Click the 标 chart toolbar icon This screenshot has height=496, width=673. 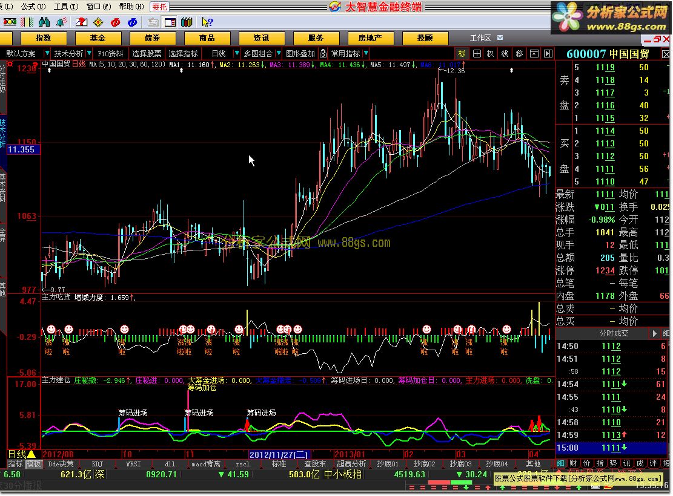click(x=462, y=54)
